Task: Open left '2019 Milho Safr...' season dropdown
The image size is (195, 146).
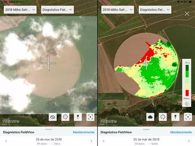Action: pos(20,10)
